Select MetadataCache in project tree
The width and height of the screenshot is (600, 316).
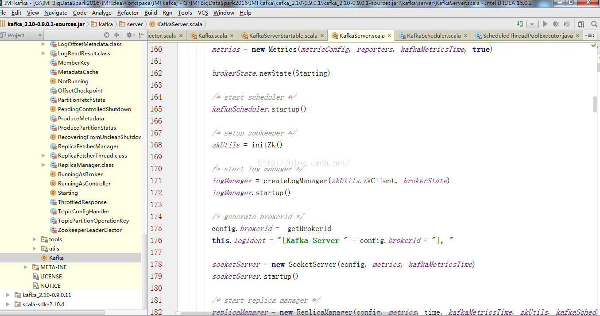(78, 72)
